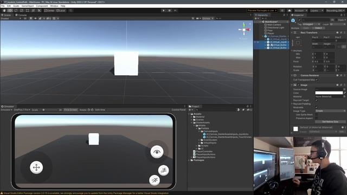Open the Edit menu
The width and height of the screenshot is (347, 195).
point(9,6)
